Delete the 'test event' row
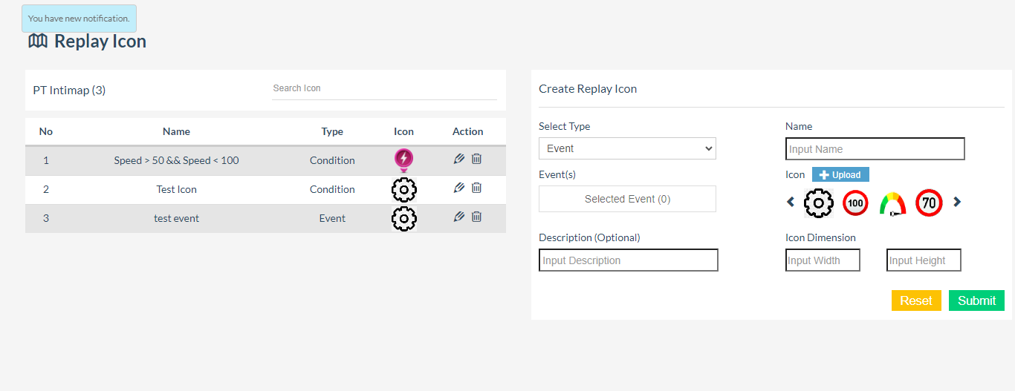Screen dimensions: 1015x391 click(477, 217)
